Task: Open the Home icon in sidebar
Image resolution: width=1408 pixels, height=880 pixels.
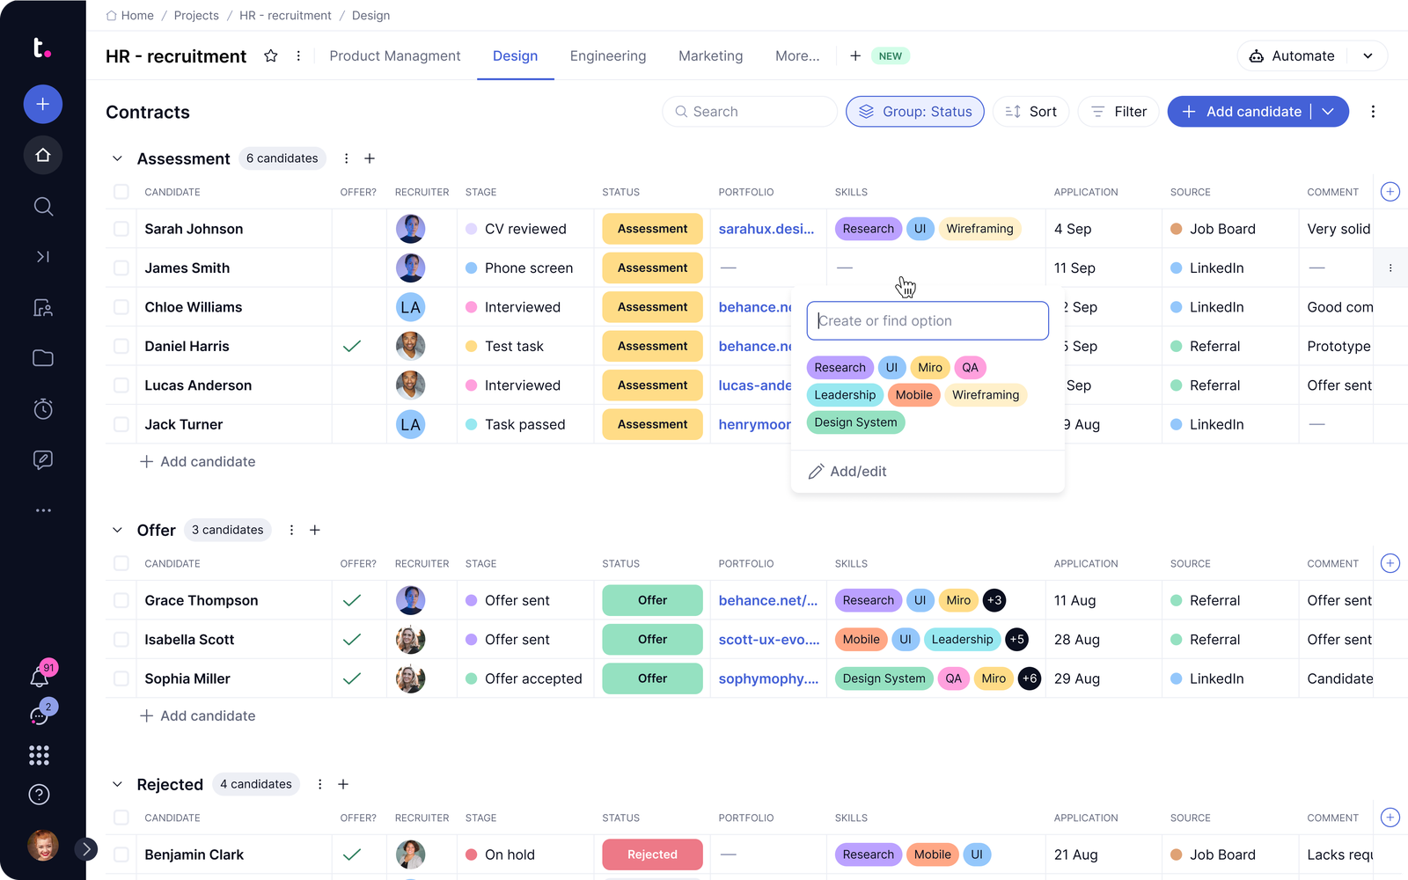Action: pyautogui.click(x=42, y=156)
